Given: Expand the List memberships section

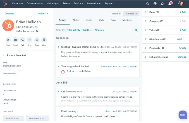Looking at the screenshot, I should 146,57.
